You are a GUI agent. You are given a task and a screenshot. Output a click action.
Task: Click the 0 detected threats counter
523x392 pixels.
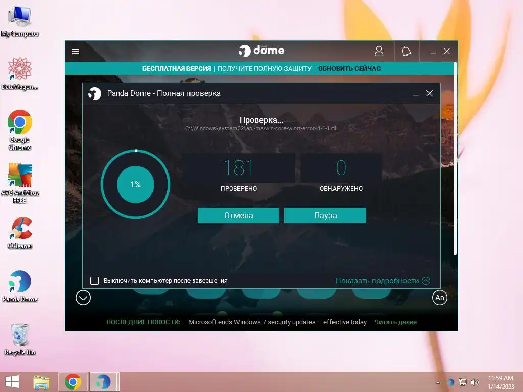coord(341,167)
